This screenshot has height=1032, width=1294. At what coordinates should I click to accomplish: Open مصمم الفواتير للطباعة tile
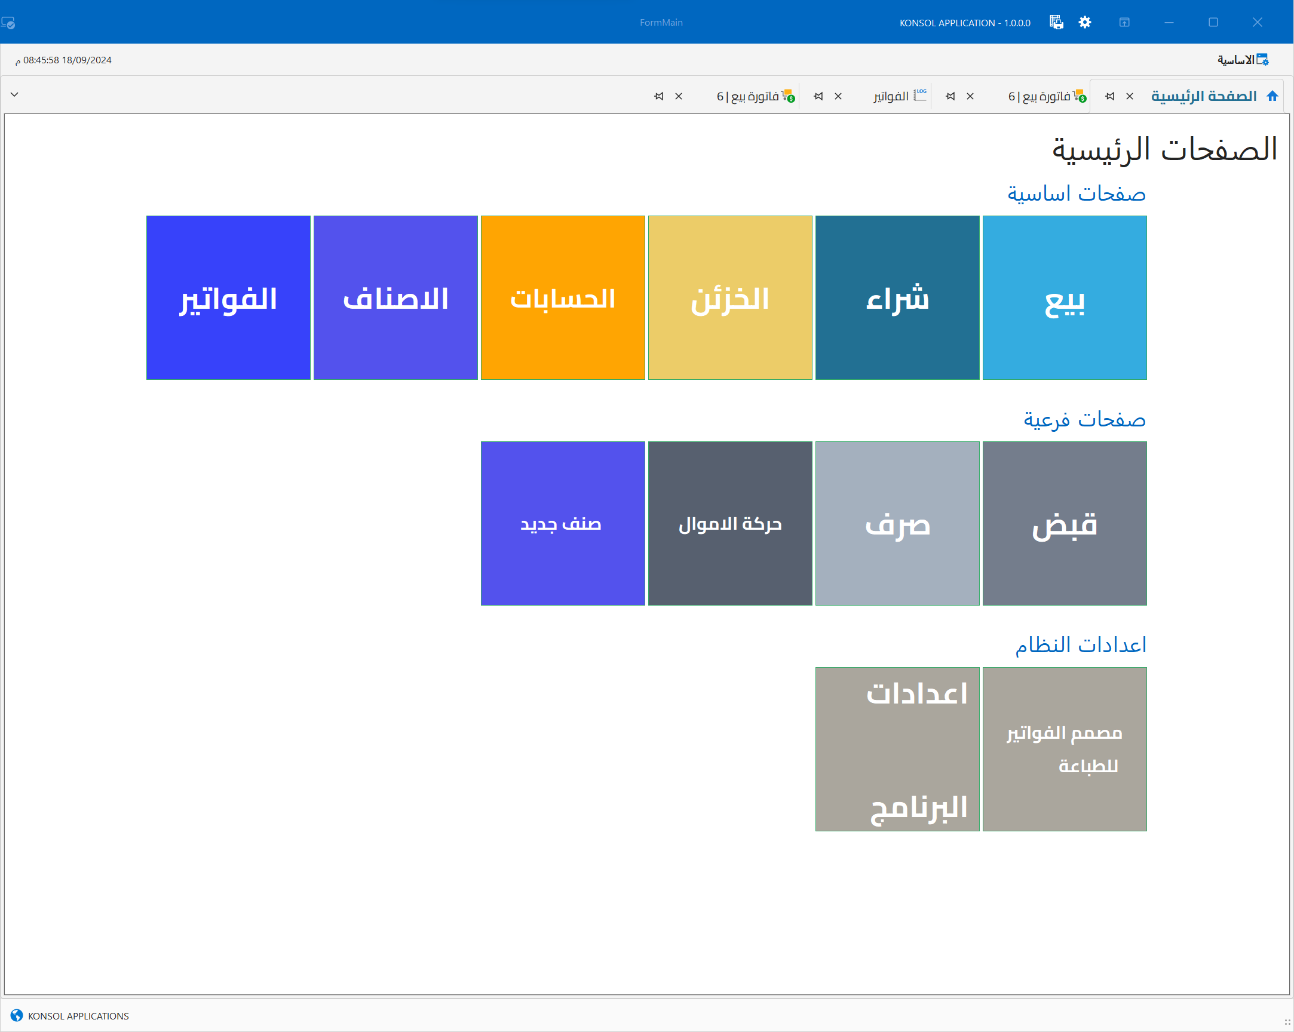click(x=1064, y=749)
